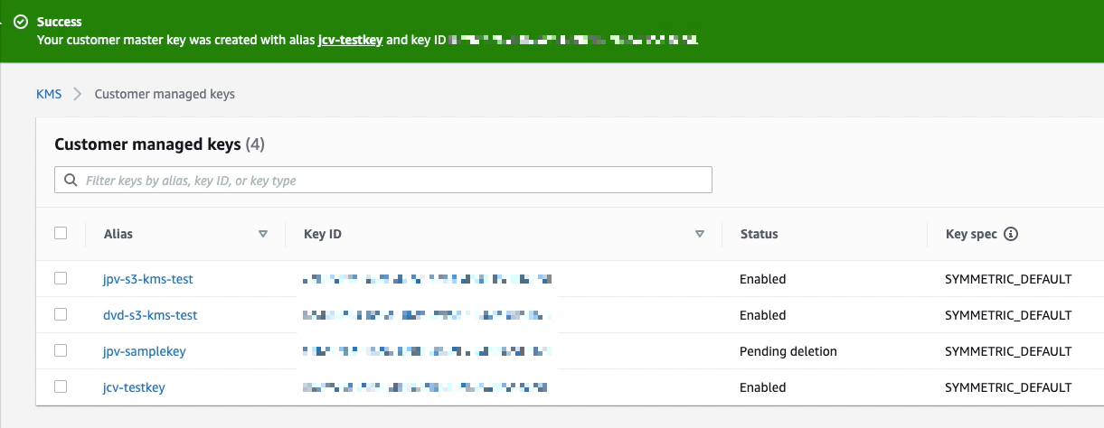Screen dimensions: 1104x428
Task: Click the Key spec column header
Action: coord(970,234)
